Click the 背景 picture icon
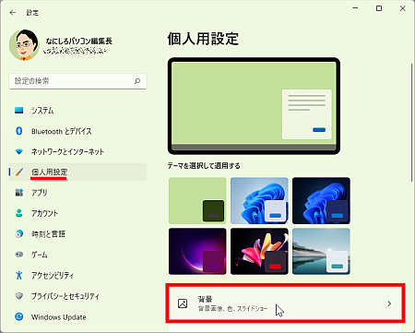The image size is (415, 333). 183,303
